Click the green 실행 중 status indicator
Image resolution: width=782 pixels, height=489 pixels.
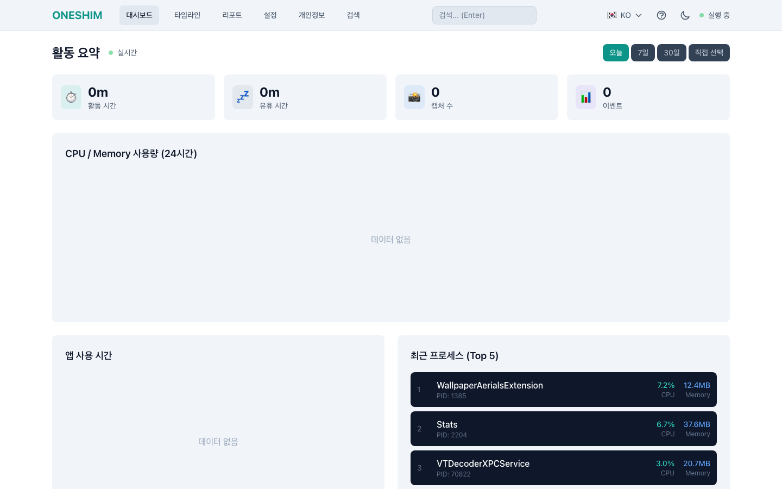click(715, 15)
